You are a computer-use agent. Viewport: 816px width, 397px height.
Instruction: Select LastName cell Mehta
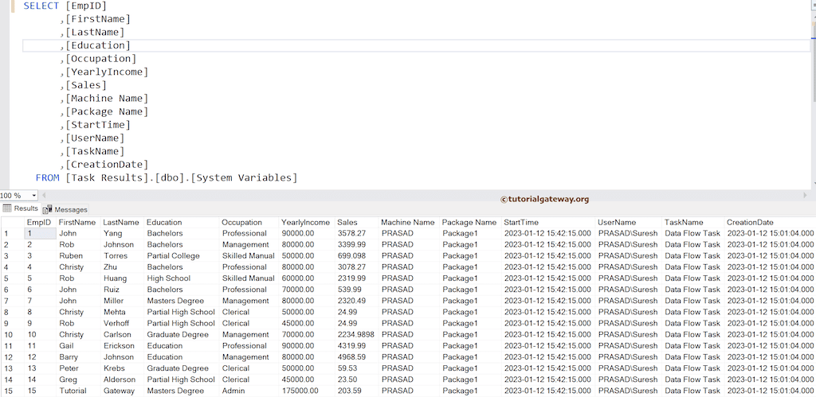click(122, 313)
